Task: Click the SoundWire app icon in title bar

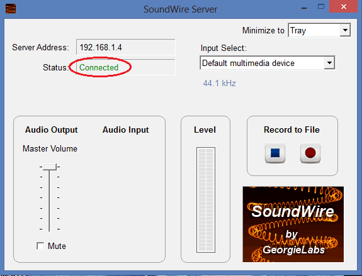Action: [11, 9]
